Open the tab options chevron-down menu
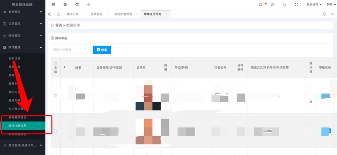The height and width of the screenshot is (155, 337). pyautogui.click(x=333, y=14)
